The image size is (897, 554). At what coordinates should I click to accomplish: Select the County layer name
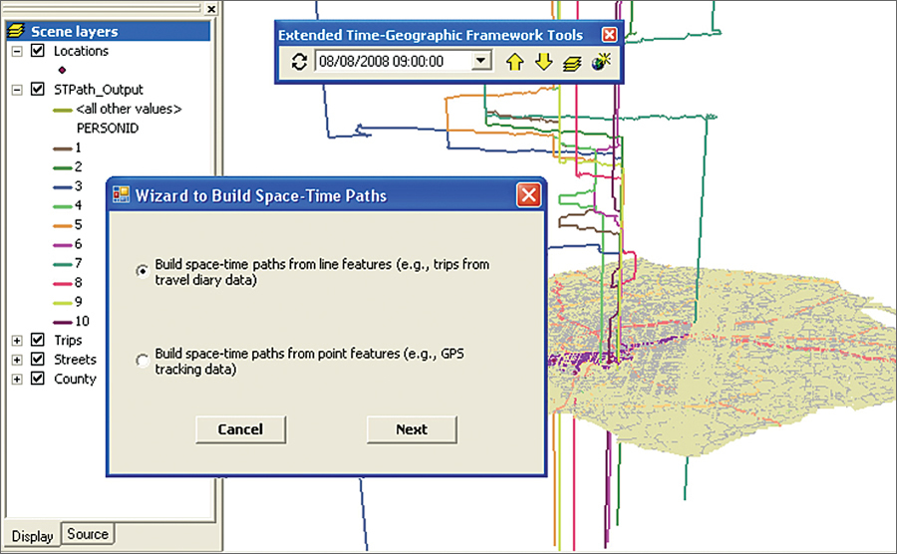point(75,379)
